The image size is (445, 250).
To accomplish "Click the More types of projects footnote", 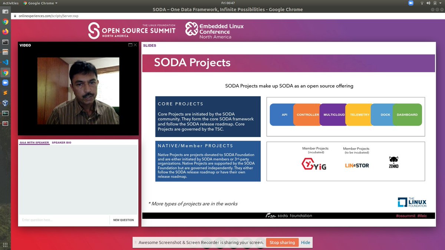I will point(192,204).
